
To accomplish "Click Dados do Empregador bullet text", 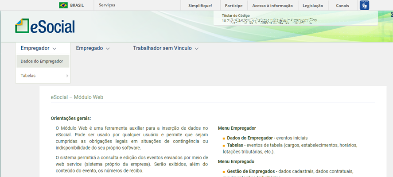I will coord(267,138).
